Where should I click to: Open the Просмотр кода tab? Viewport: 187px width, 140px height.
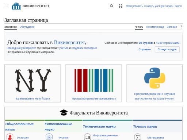coord(155,27)
